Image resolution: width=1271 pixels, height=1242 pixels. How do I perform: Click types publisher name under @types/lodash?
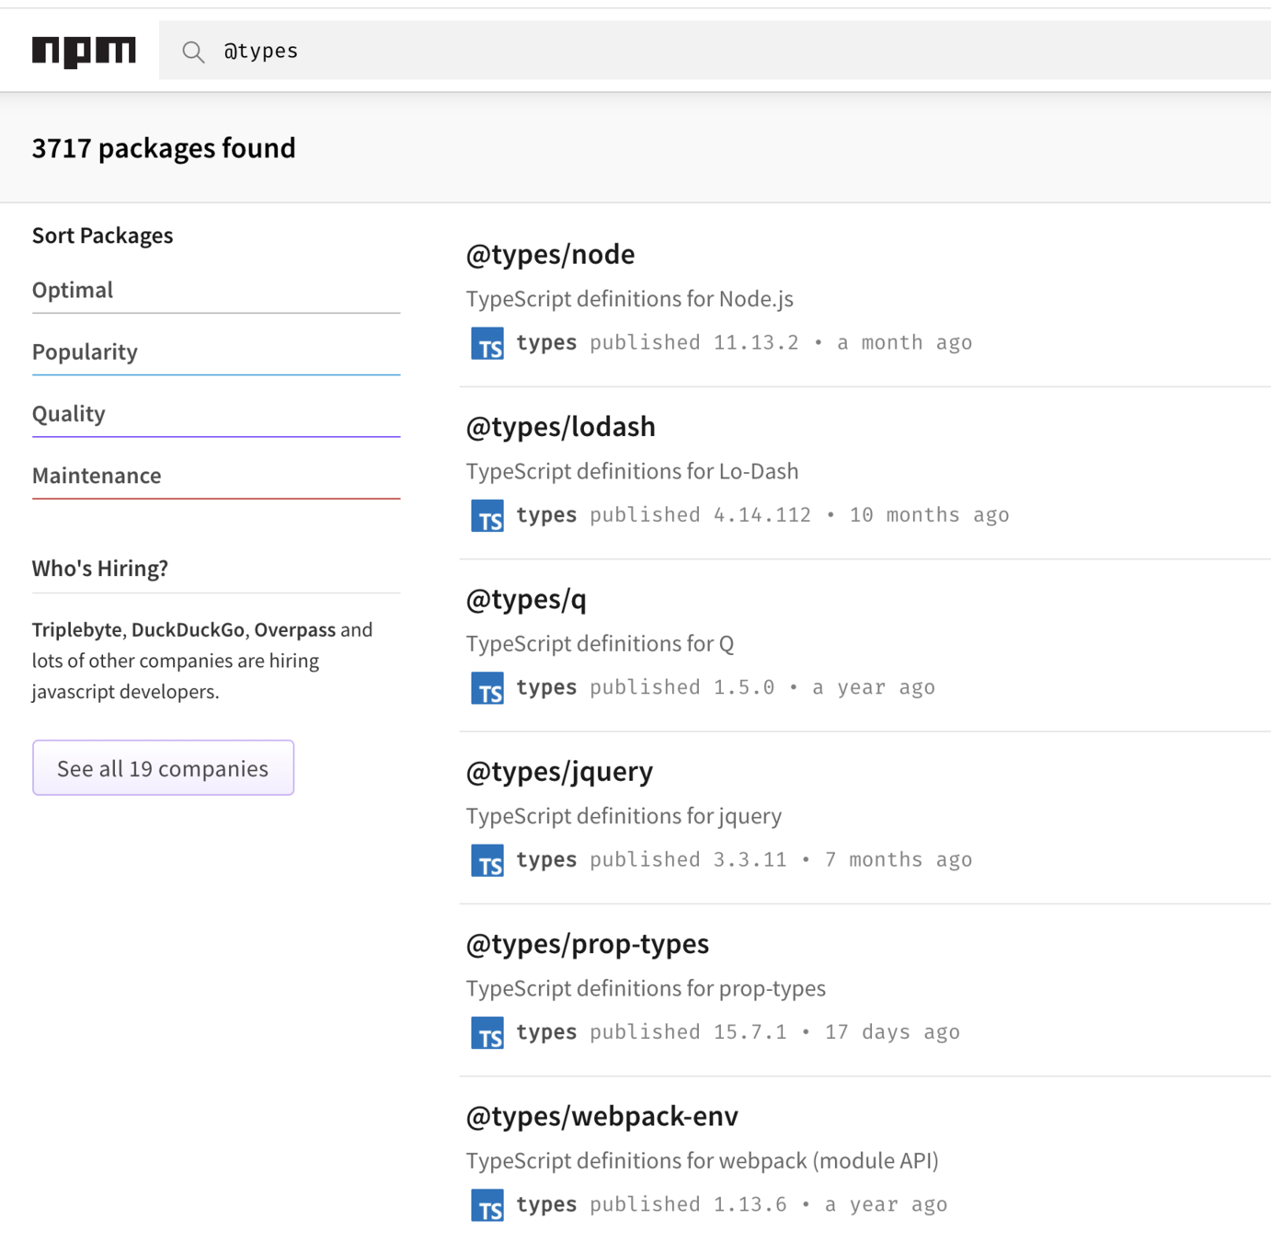[546, 515]
